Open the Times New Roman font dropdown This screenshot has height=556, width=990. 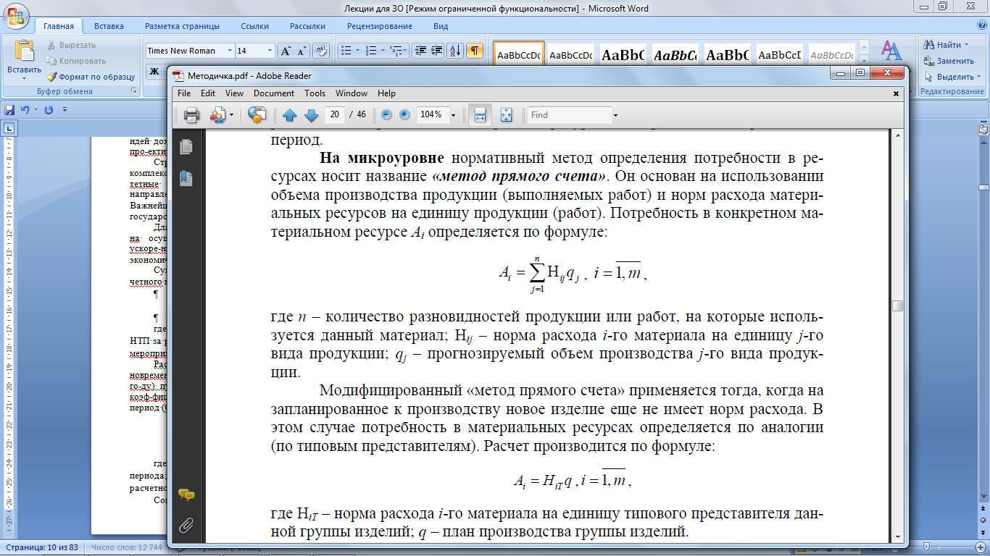[230, 51]
